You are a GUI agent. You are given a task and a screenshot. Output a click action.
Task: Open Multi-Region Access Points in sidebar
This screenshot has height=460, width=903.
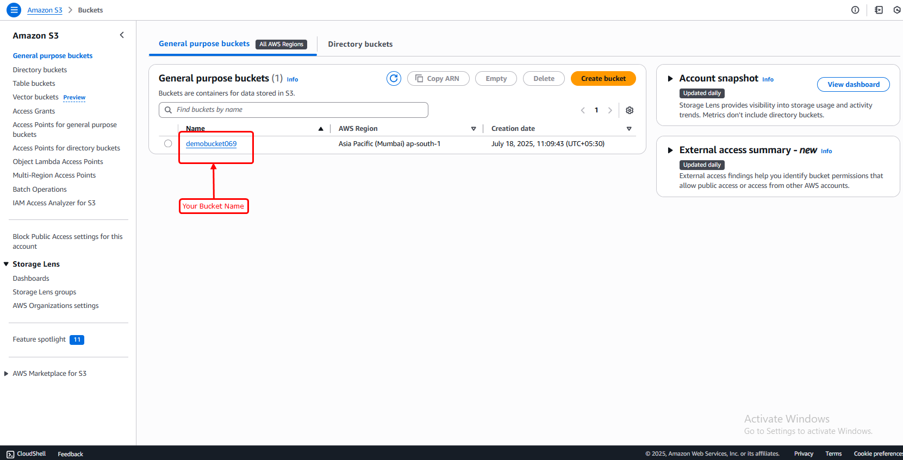pyautogui.click(x=54, y=175)
